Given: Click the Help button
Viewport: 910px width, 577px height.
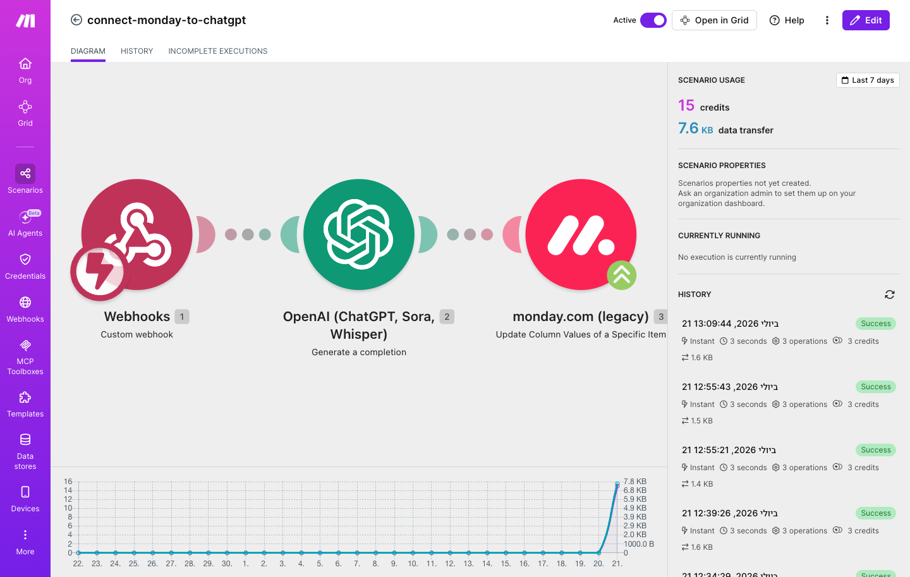Looking at the screenshot, I should pyautogui.click(x=787, y=20).
